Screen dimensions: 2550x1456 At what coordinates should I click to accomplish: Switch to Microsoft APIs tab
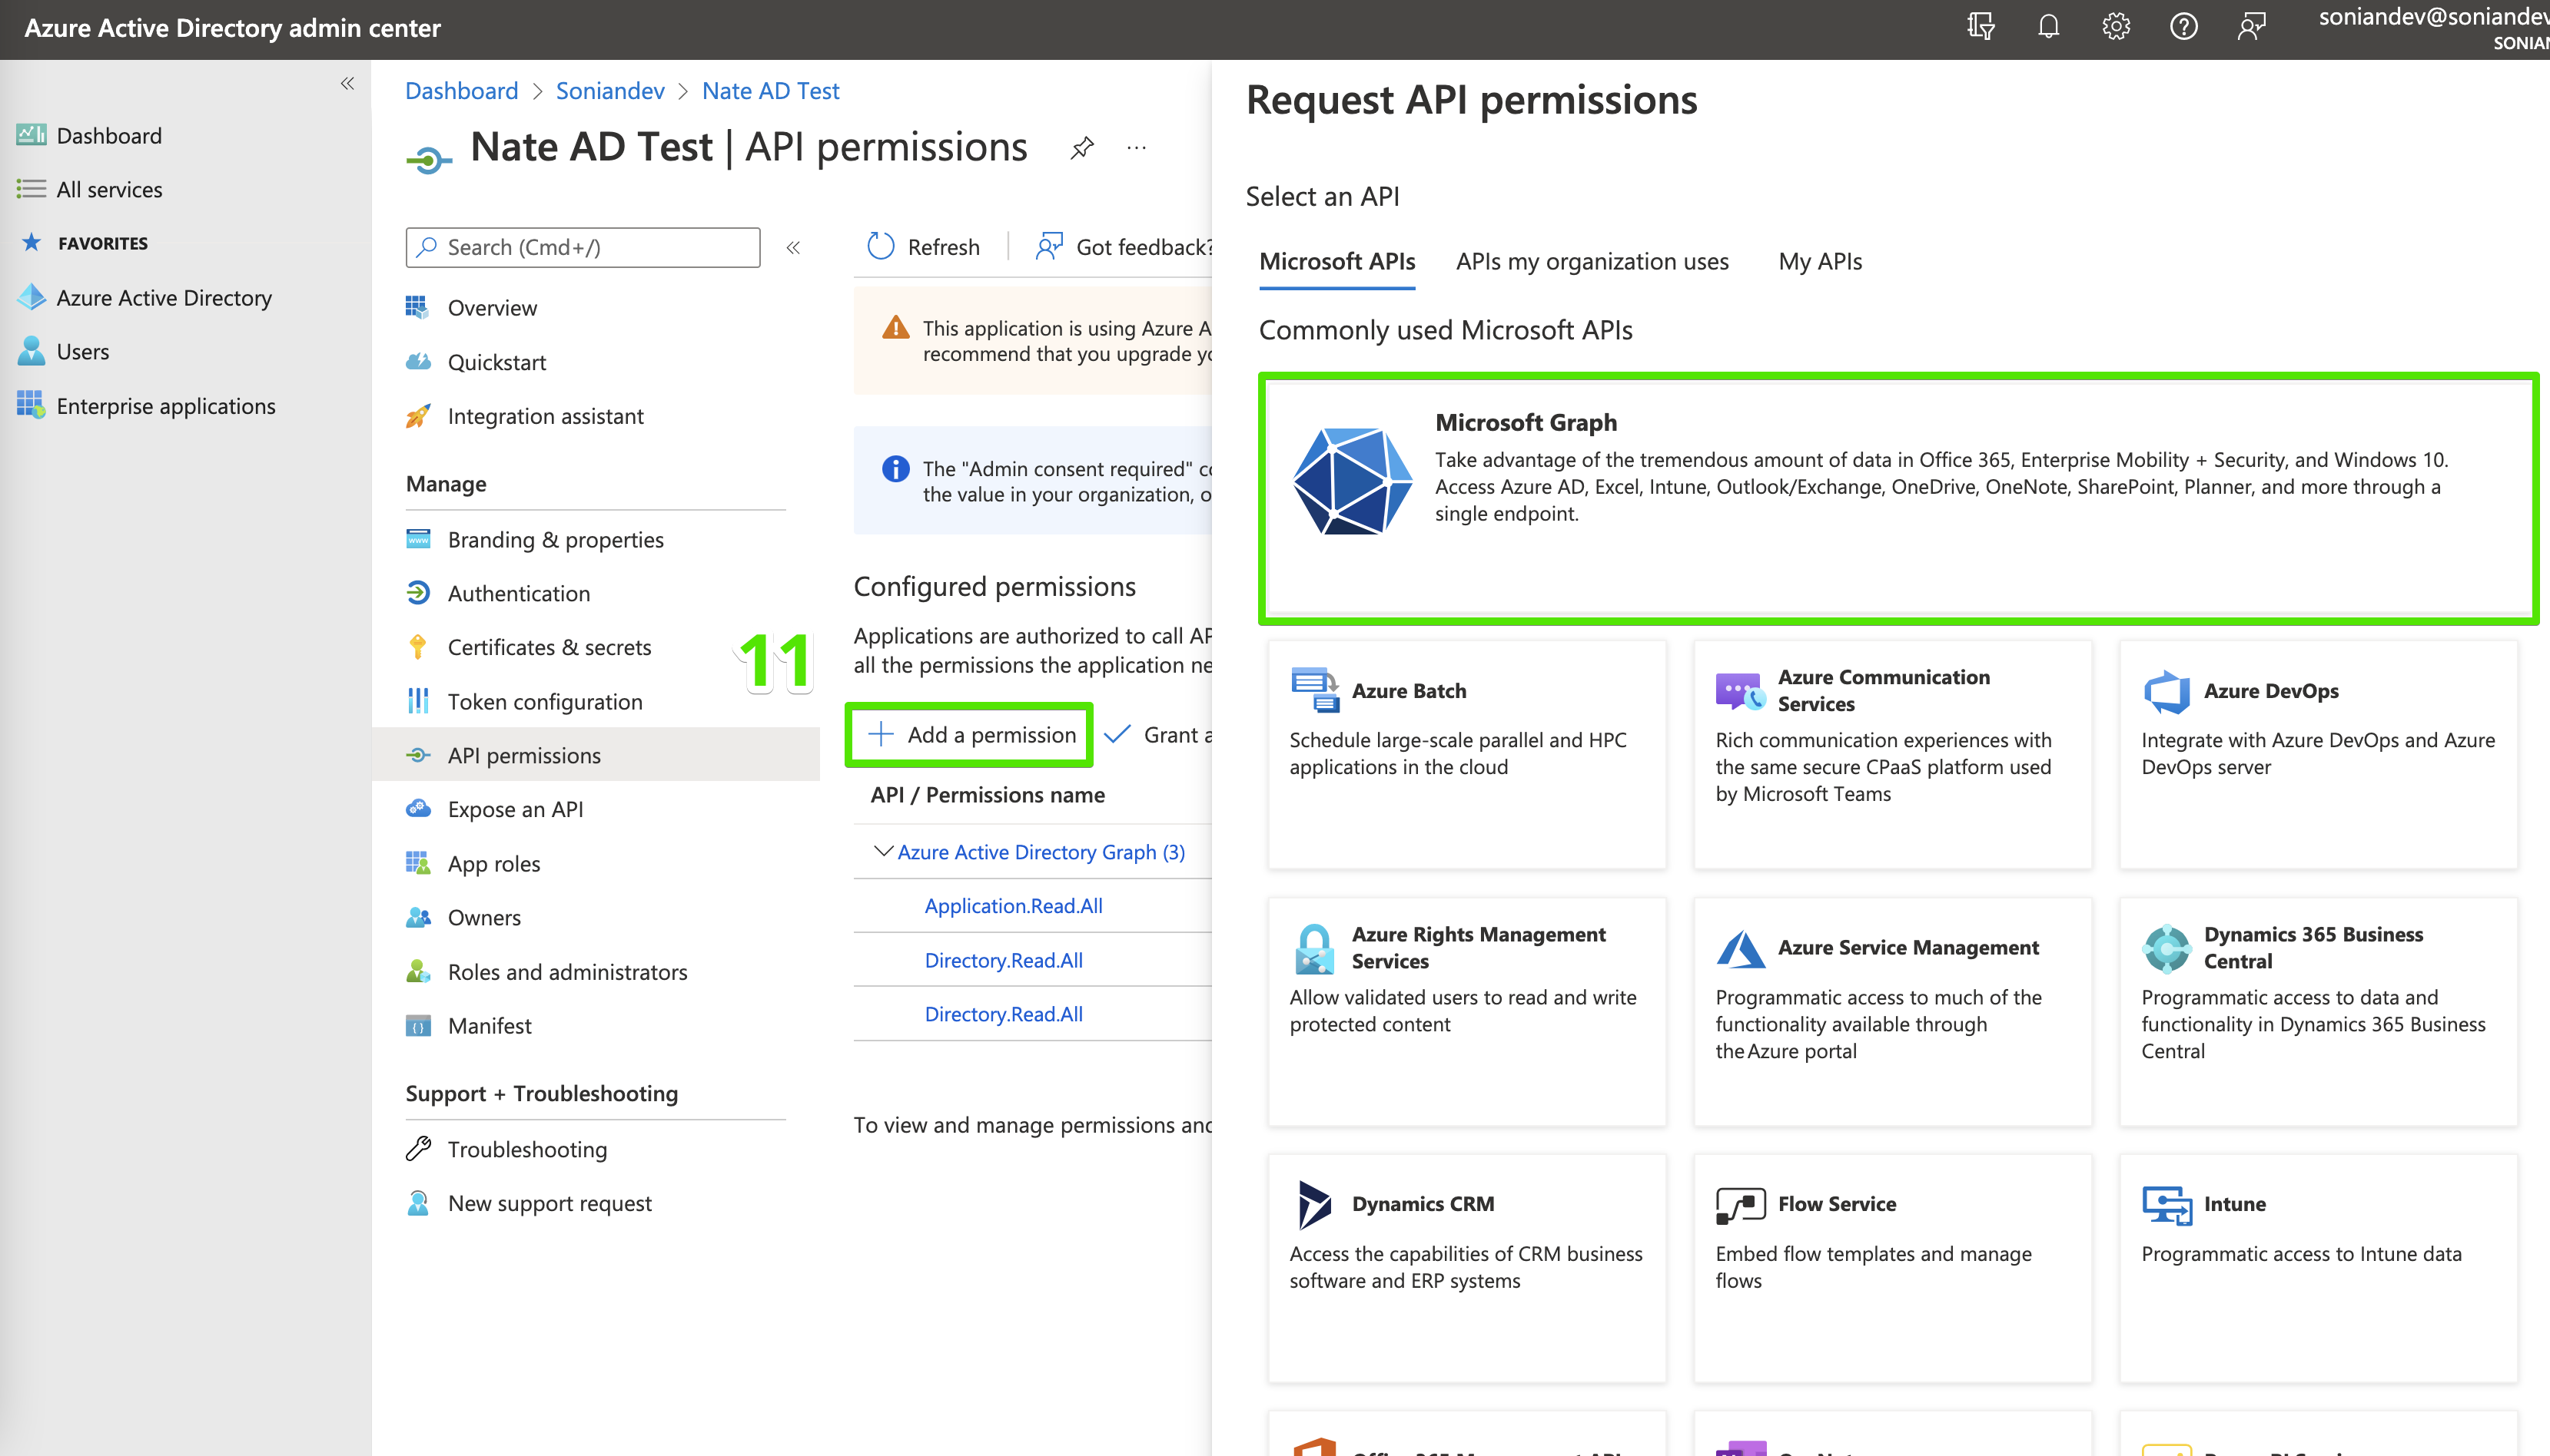pos(1337,262)
